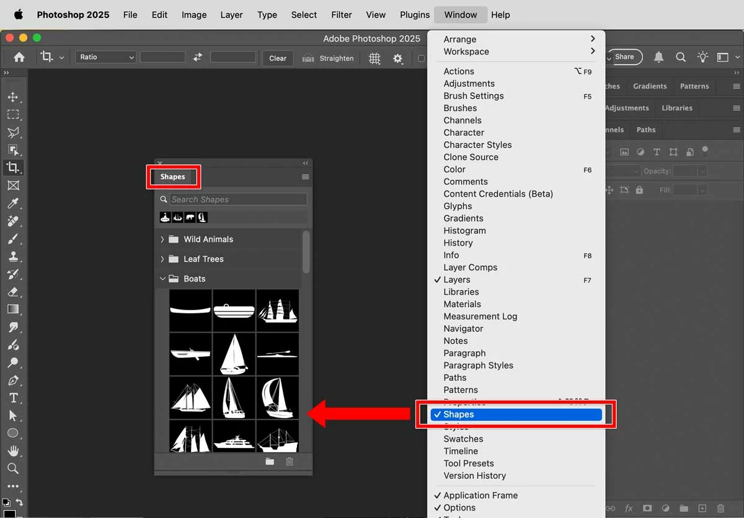The width and height of the screenshot is (744, 518).
Task: Click the Clear button
Action: pyautogui.click(x=278, y=58)
